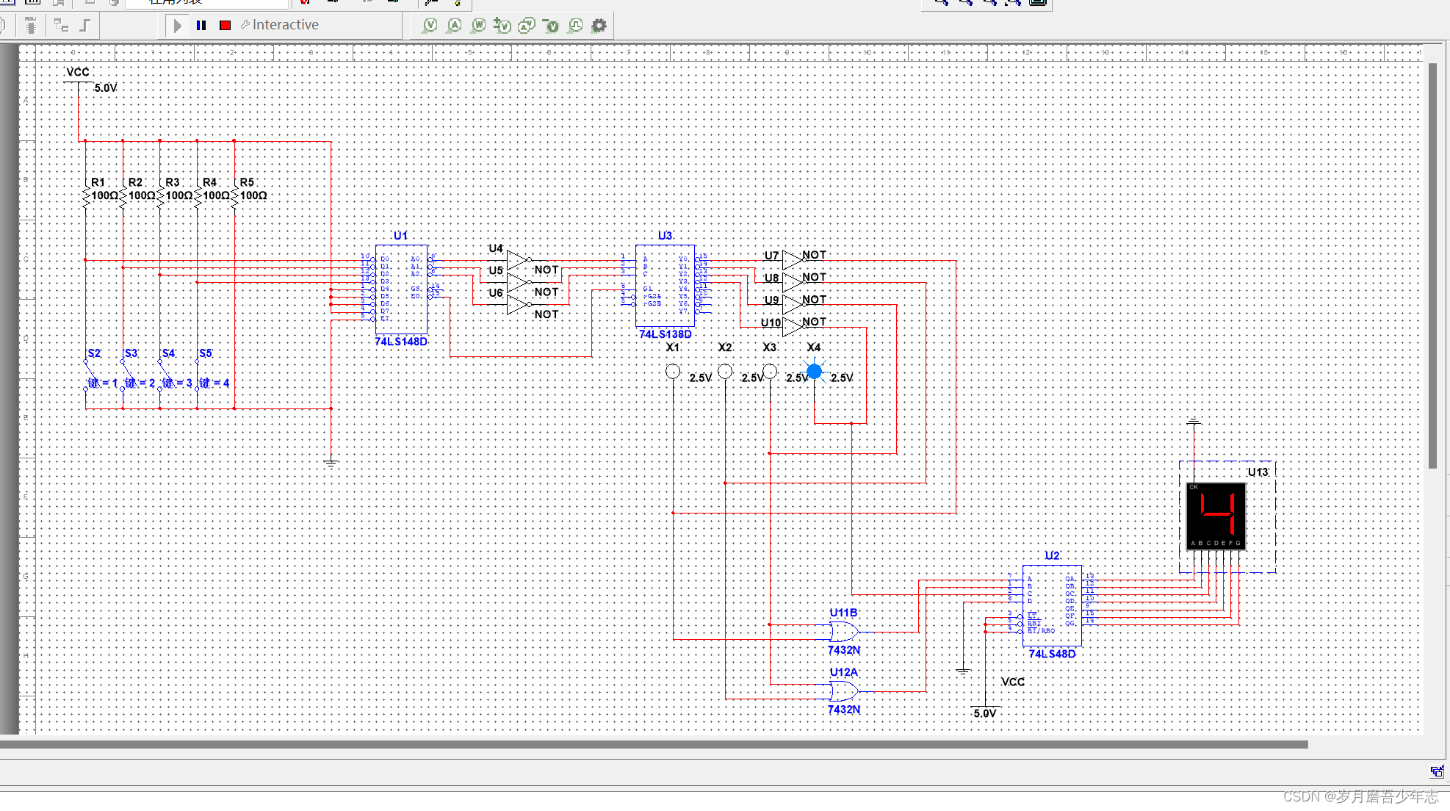Screen dimensions: 1450x811
Task: Stop simulation with the red square
Action: pyautogui.click(x=226, y=26)
